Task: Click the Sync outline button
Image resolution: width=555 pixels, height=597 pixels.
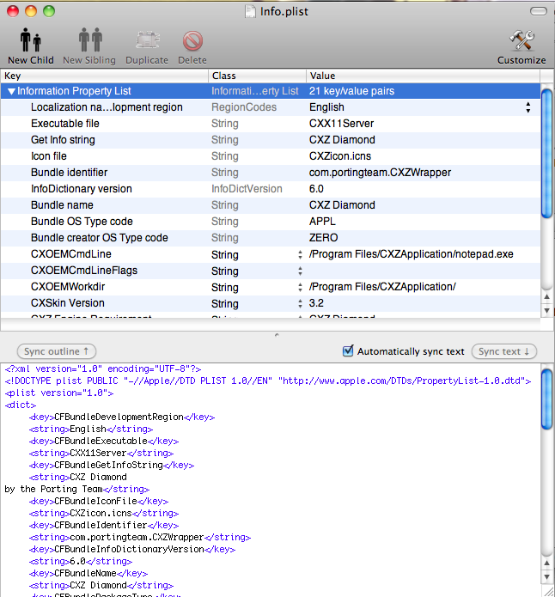Action: tap(57, 351)
